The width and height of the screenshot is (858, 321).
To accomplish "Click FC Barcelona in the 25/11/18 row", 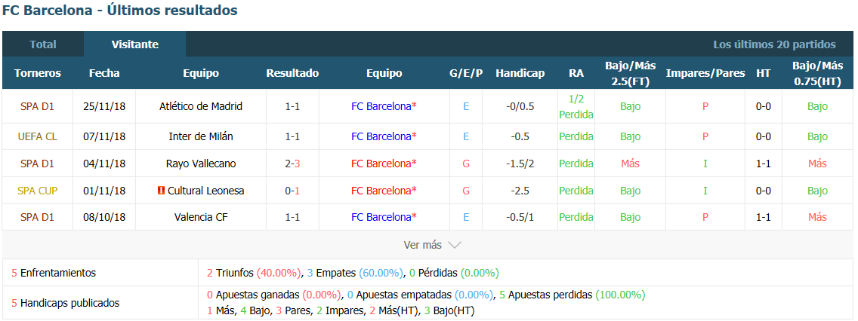I will coord(381,106).
